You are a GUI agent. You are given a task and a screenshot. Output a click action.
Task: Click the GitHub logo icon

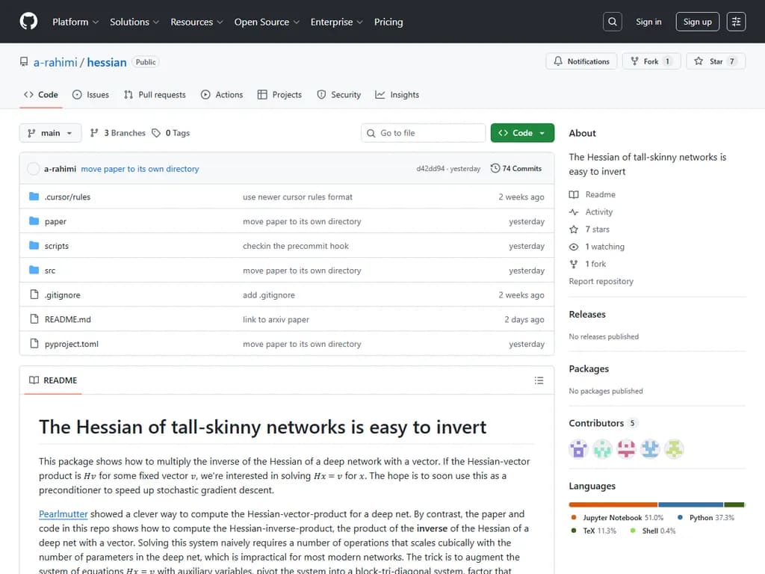point(28,22)
